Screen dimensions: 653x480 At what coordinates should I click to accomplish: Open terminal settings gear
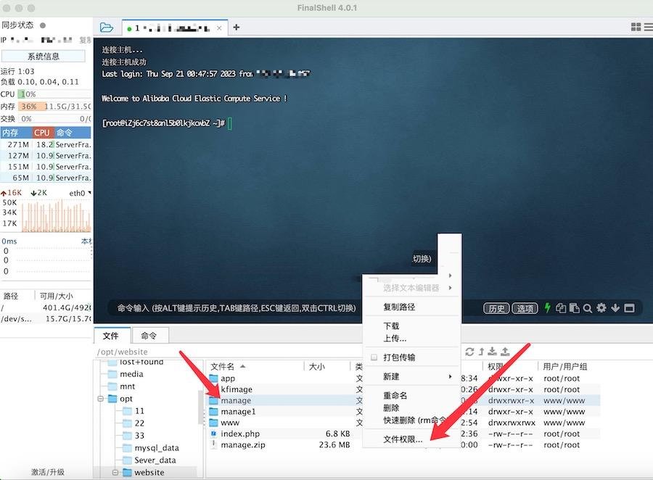point(601,308)
